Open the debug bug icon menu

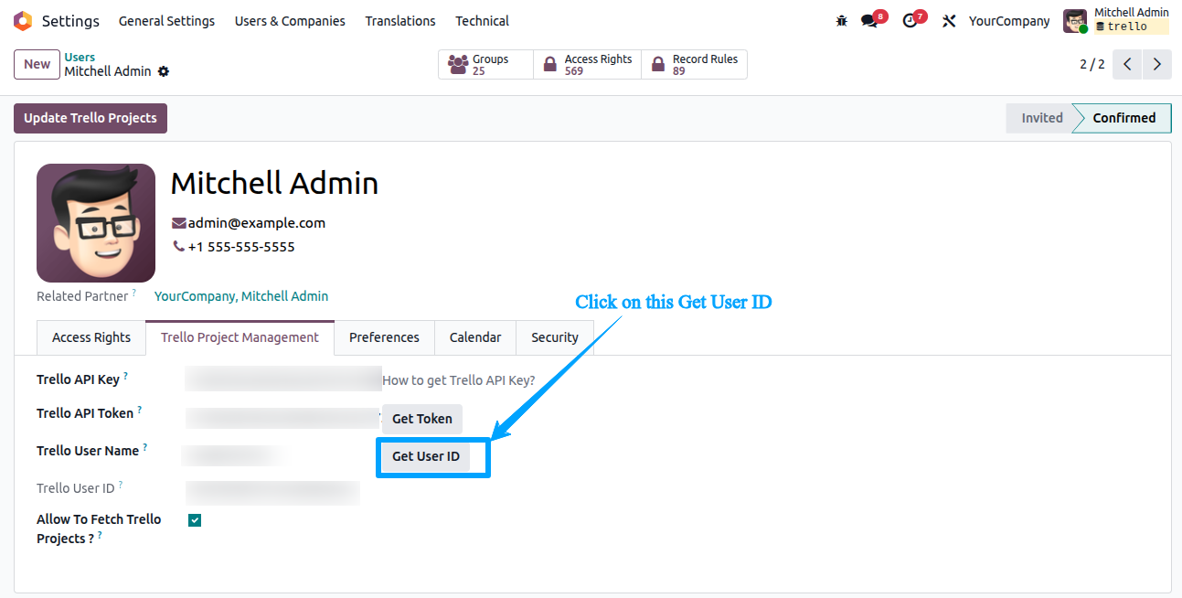[842, 21]
